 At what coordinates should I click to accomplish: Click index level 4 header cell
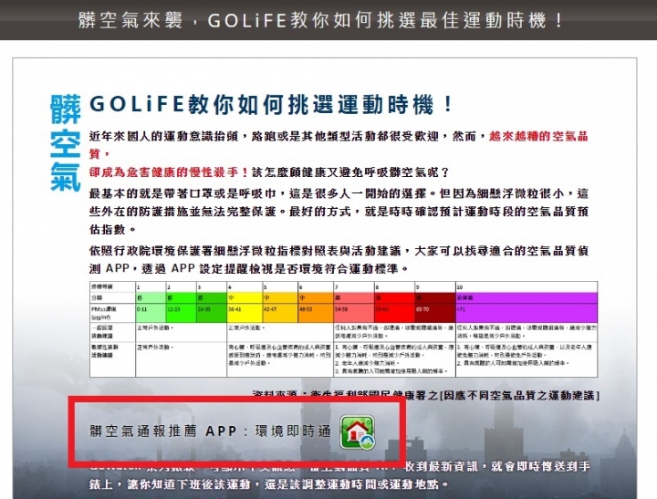(x=245, y=287)
